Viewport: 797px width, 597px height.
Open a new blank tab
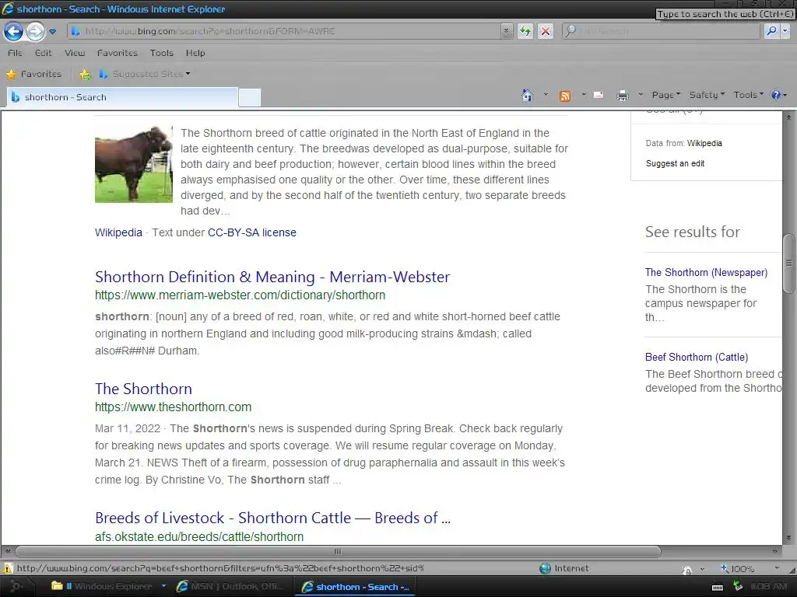250,97
